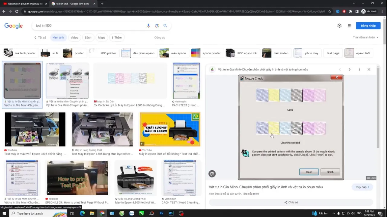
Task: Open Google Lens image search icon
Action: (x=157, y=26)
